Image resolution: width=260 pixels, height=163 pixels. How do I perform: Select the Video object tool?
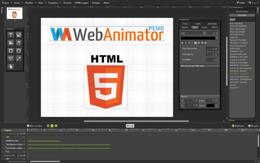point(11,43)
